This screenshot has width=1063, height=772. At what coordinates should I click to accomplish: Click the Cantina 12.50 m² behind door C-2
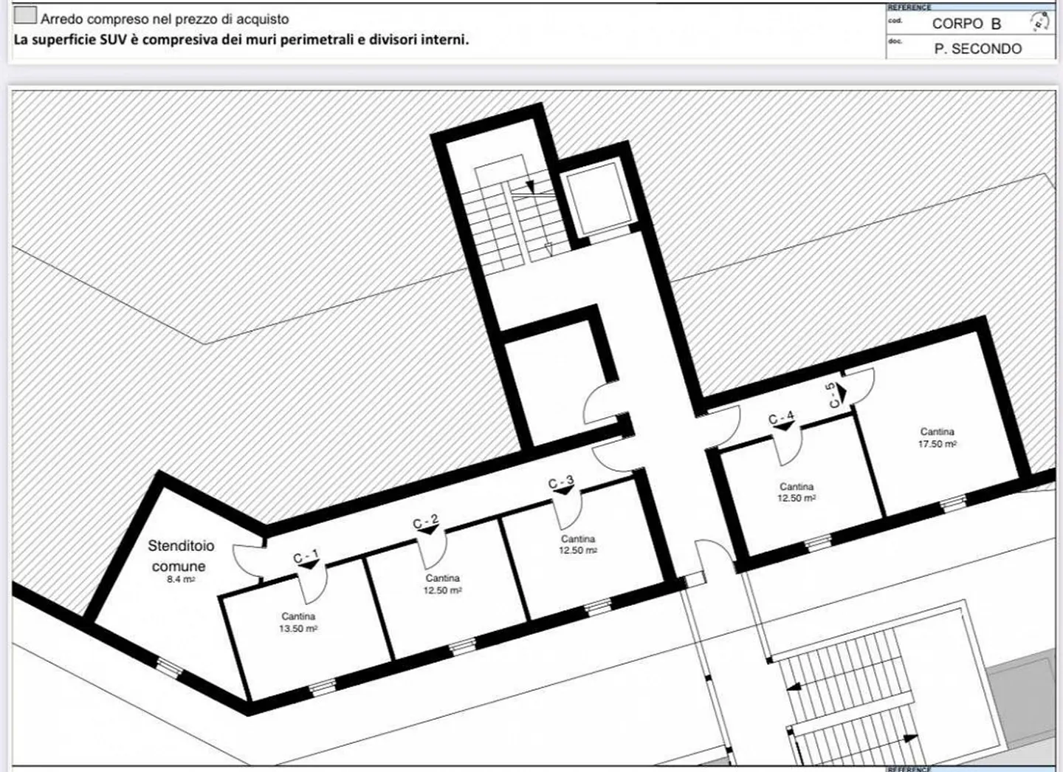click(442, 584)
